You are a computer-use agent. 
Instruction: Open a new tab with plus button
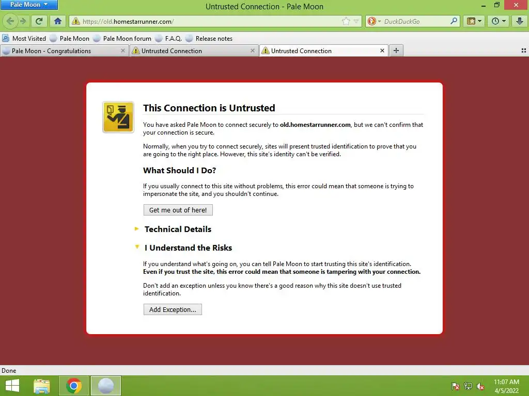tap(396, 51)
